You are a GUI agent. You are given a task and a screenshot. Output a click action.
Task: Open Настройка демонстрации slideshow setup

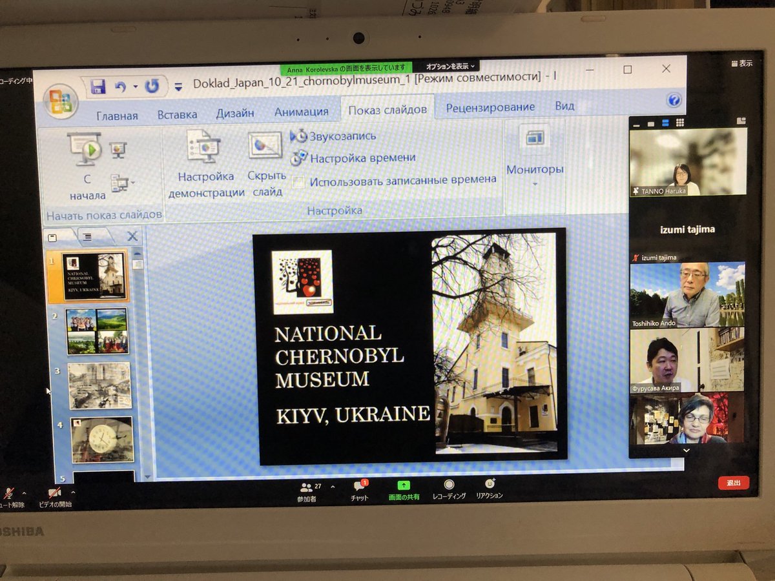pos(207,165)
